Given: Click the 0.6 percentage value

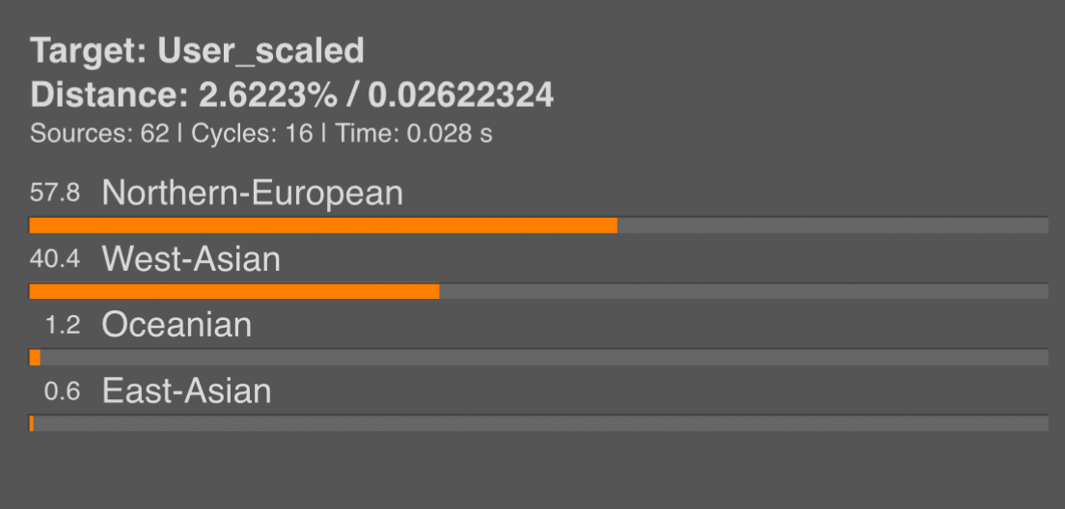Looking at the screenshot, I should (63, 391).
